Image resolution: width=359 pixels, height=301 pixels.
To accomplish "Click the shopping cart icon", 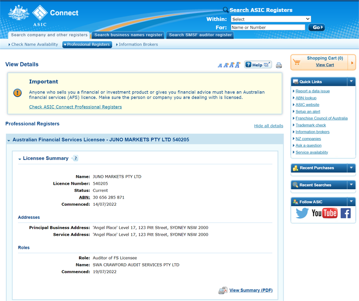I will click(x=297, y=62).
